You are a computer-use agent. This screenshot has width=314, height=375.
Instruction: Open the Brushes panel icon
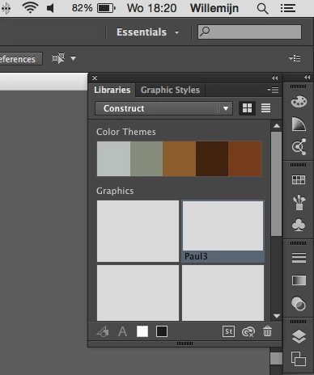pos(299,202)
